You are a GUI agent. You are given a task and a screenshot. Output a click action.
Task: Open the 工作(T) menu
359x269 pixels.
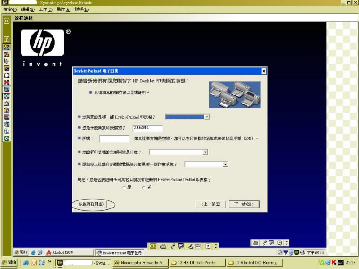coord(45,9)
